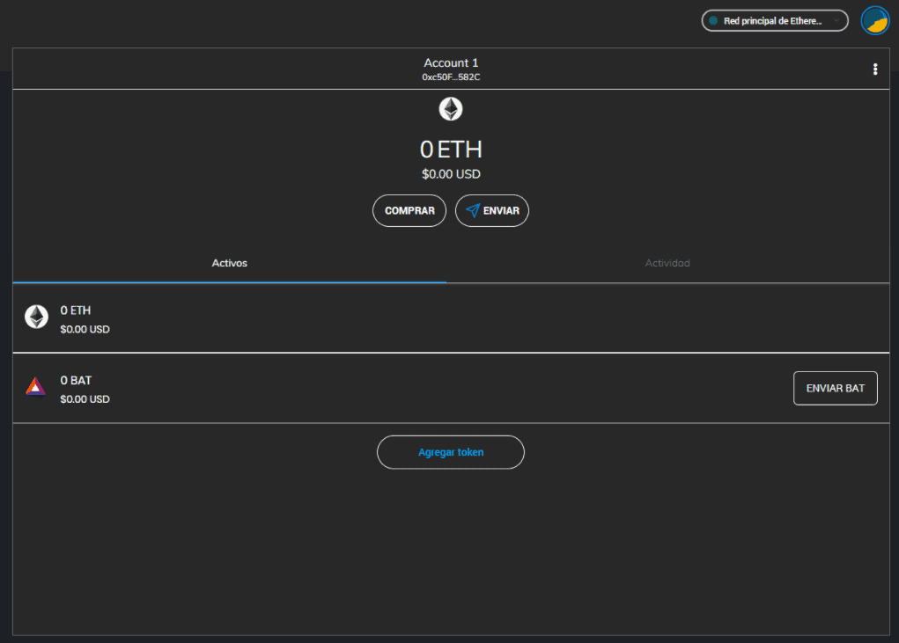The image size is (899, 643).
Task: Open the three-dot account options menu
Action: pyautogui.click(x=874, y=69)
